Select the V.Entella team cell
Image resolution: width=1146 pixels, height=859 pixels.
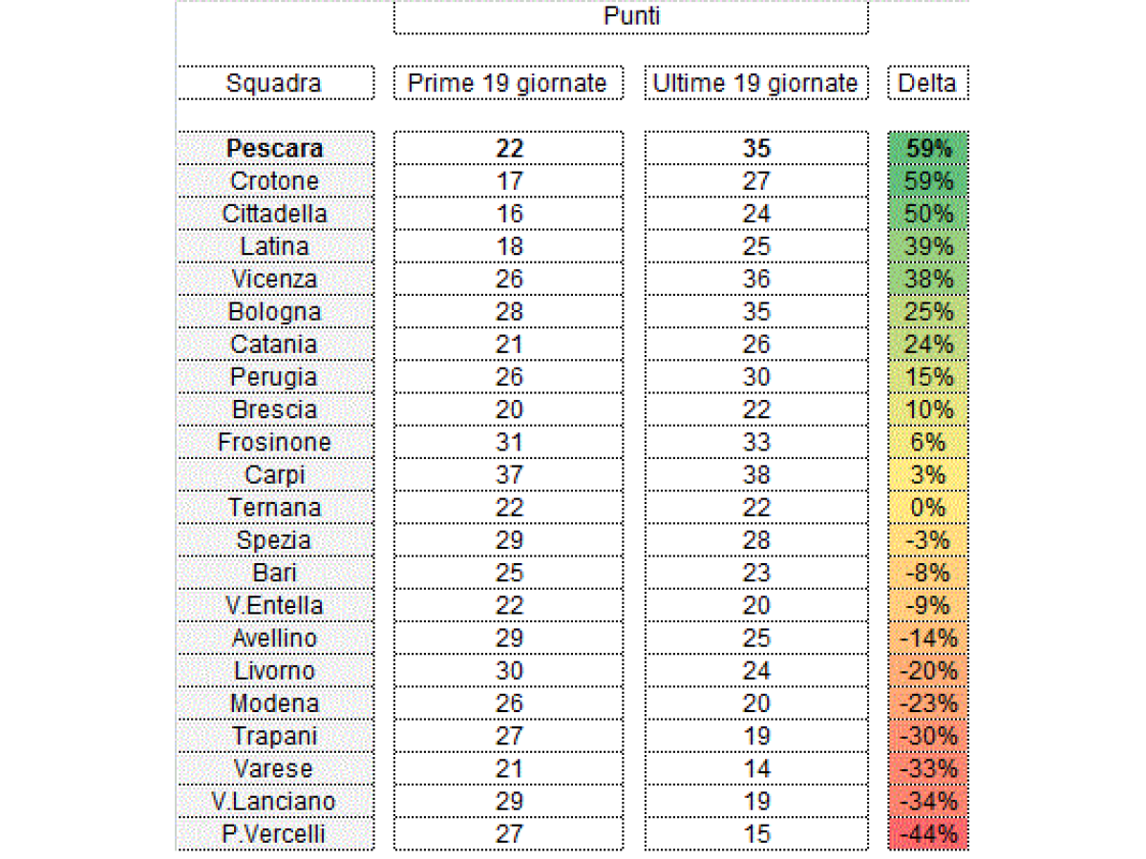click(274, 606)
